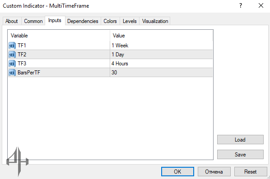The width and height of the screenshot is (270, 179).
Task: Select the 1 Week value for TF1
Action: pos(161,46)
